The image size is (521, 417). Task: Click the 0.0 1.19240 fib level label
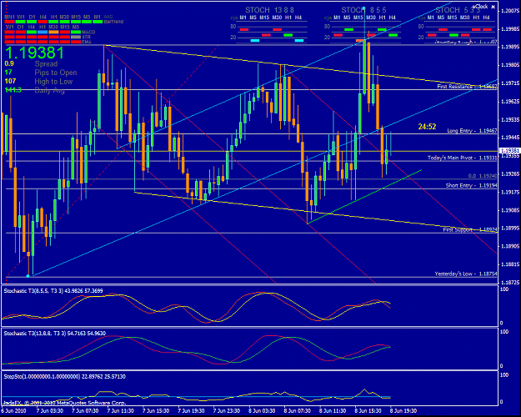pyautogui.click(x=483, y=176)
